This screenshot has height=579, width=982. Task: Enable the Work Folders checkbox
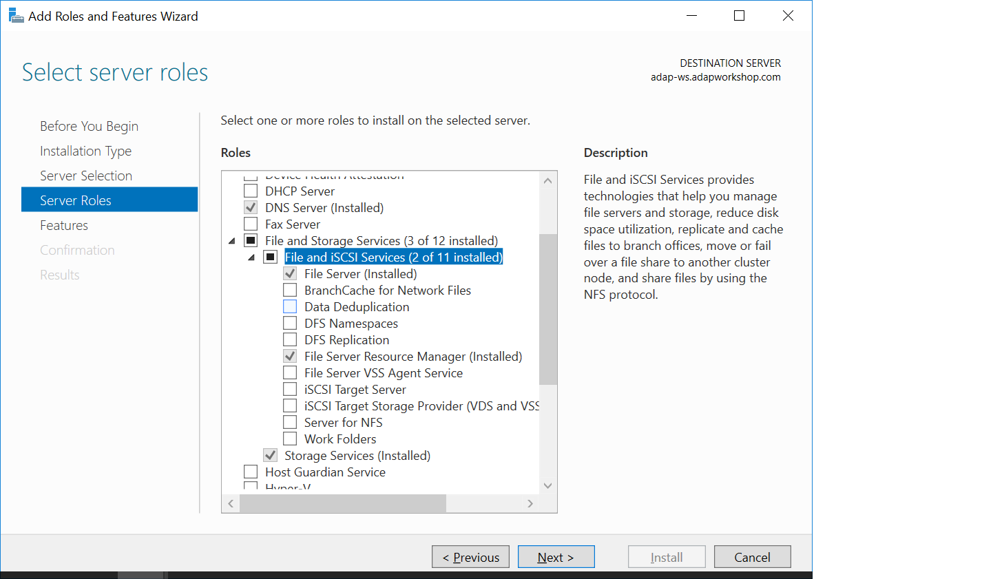pos(290,439)
